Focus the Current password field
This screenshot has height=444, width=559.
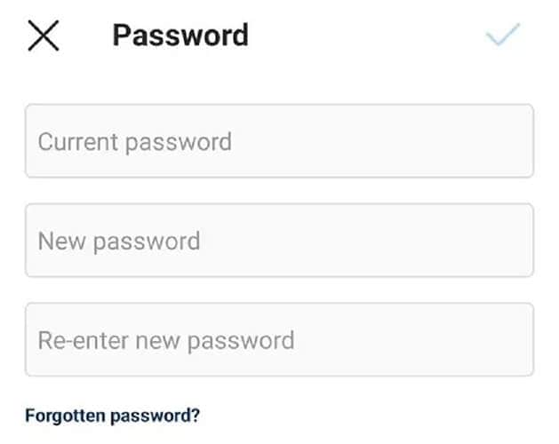pos(279,141)
